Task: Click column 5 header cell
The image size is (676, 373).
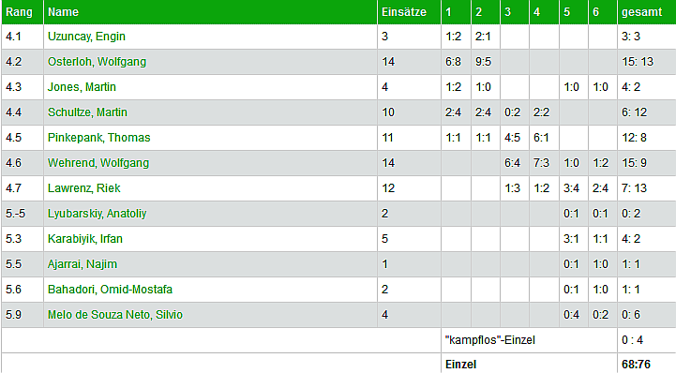Action: coord(574,12)
